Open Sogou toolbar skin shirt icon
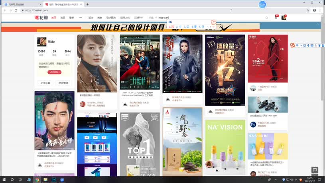The image size is (325, 183). click(319, 45)
